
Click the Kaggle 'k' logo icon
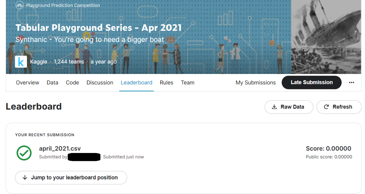tap(21, 62)
